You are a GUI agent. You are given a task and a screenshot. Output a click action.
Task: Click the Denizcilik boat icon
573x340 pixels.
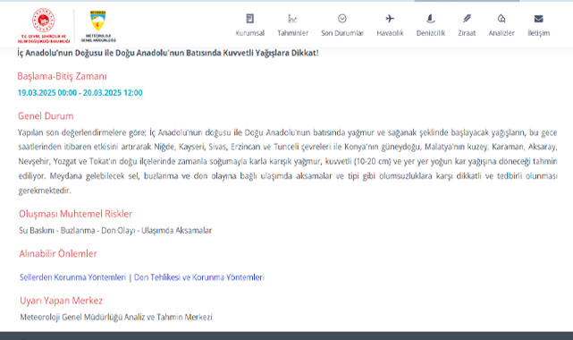point(431,18)
